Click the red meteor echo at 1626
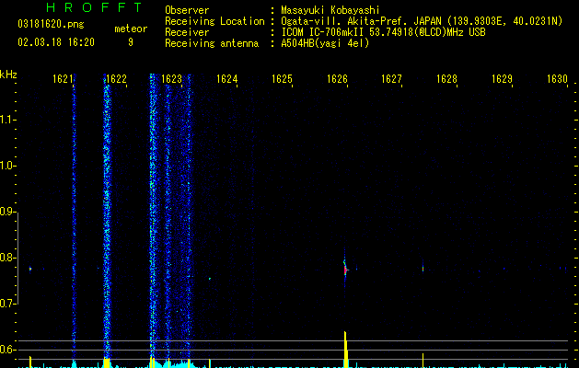Screen dimensions: 579x368 345,270
